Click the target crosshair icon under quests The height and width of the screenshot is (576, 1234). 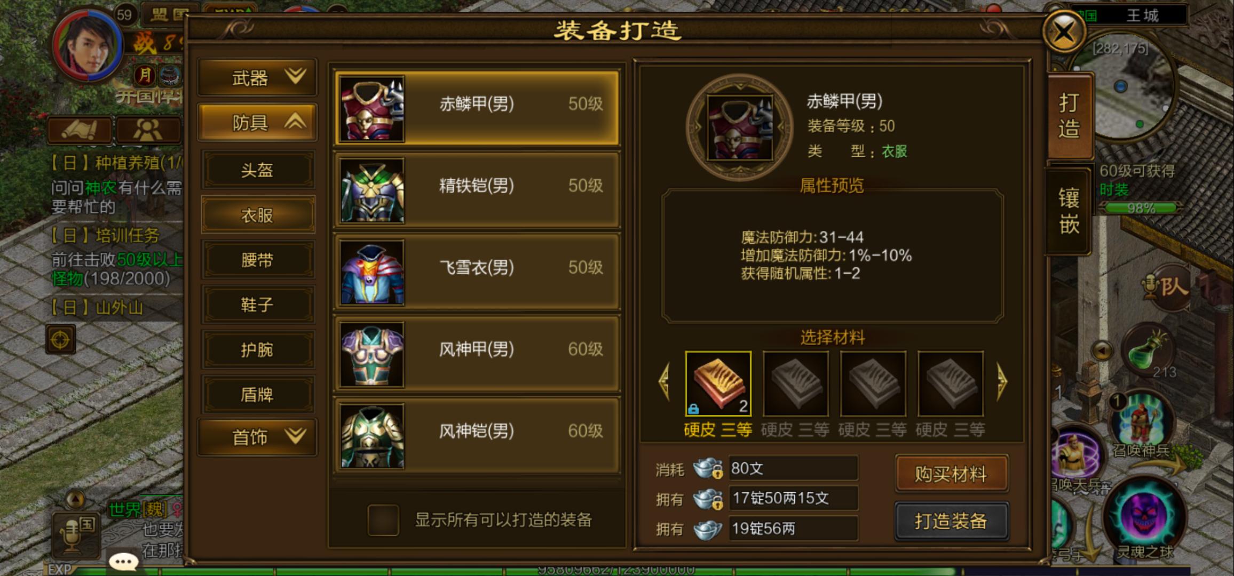(x=60, y=339)
